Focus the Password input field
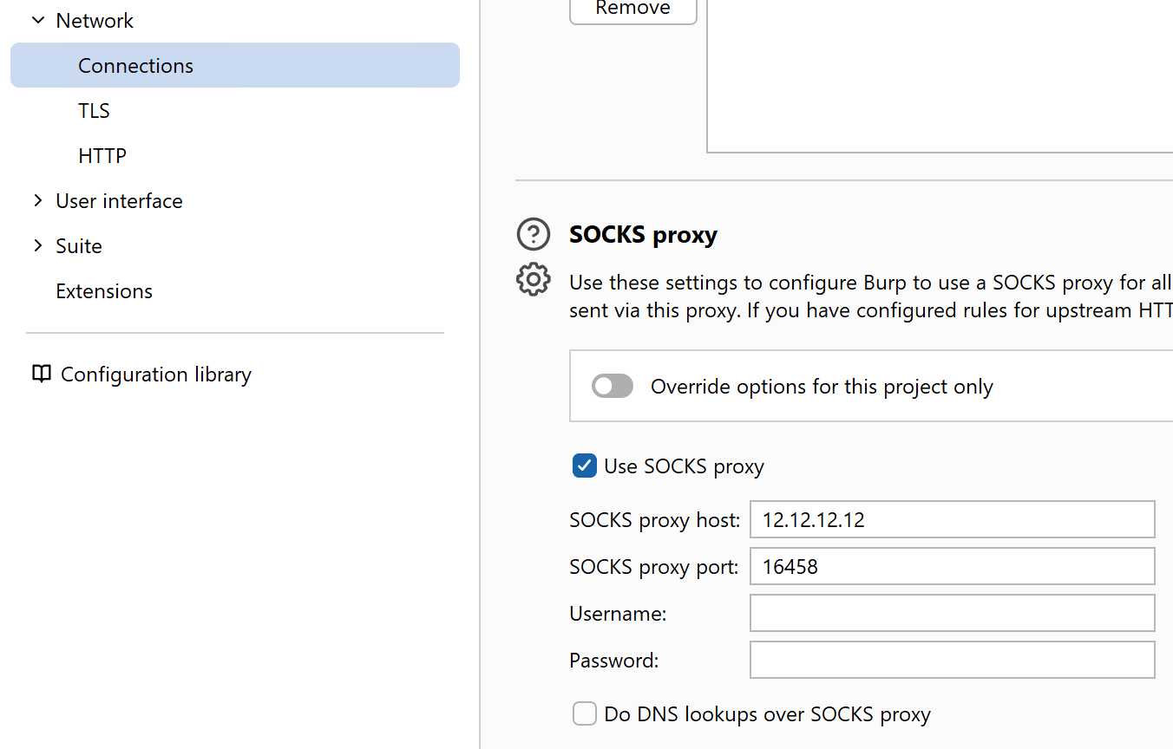The image size is (1173, 749). 952,660
